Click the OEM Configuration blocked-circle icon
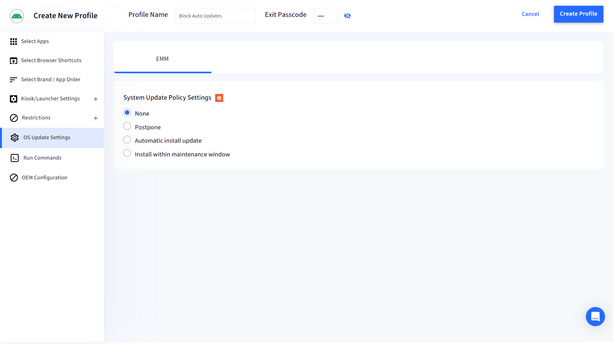 tap(14, 177)
